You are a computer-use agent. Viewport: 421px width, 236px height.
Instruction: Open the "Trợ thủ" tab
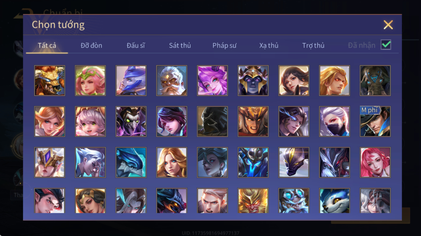[x=313, y=45]
